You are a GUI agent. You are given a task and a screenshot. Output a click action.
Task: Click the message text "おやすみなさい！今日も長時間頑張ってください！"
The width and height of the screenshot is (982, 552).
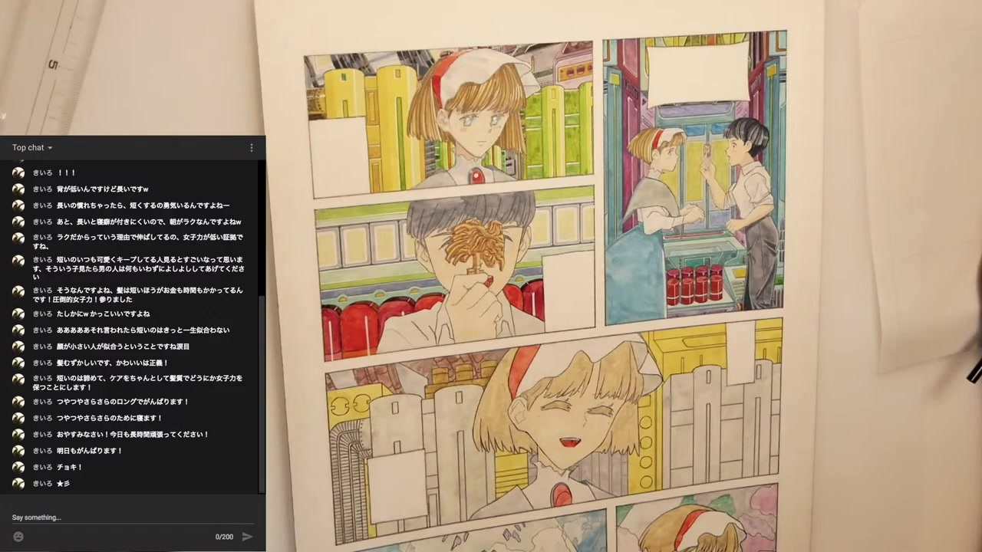tap(133, 435)
